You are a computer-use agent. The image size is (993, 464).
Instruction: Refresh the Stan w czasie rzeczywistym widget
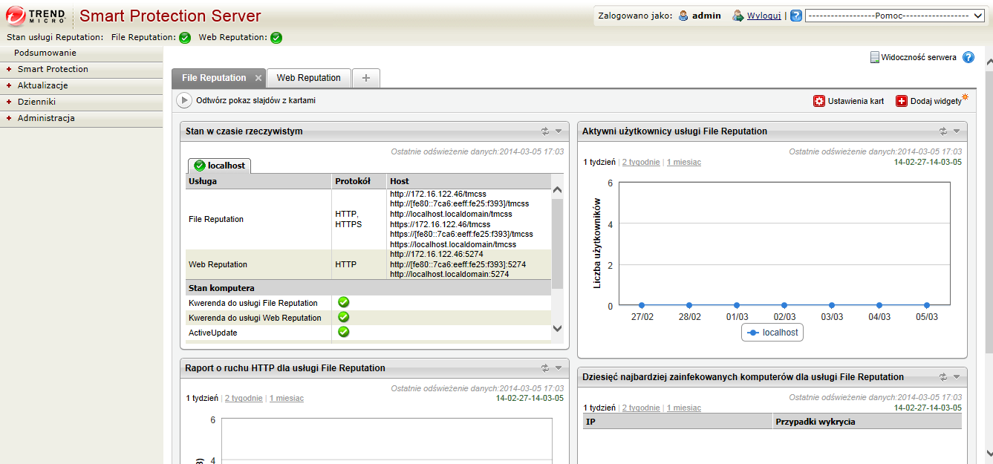tap(545, 131)
